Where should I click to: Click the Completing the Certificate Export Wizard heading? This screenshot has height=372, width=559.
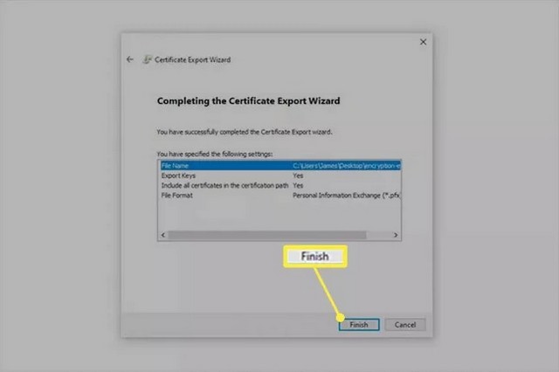(x=248, y=100)
